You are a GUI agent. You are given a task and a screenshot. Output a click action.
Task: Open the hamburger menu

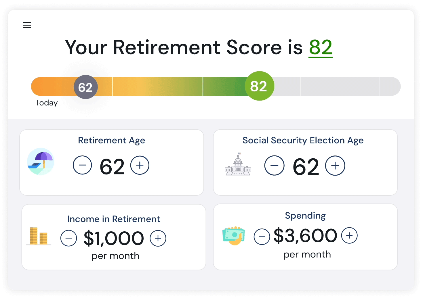[27, 25]
